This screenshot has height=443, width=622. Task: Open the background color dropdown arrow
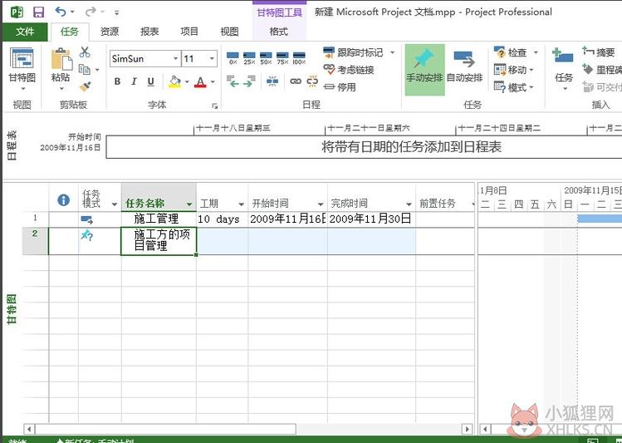tap(187, 81)
